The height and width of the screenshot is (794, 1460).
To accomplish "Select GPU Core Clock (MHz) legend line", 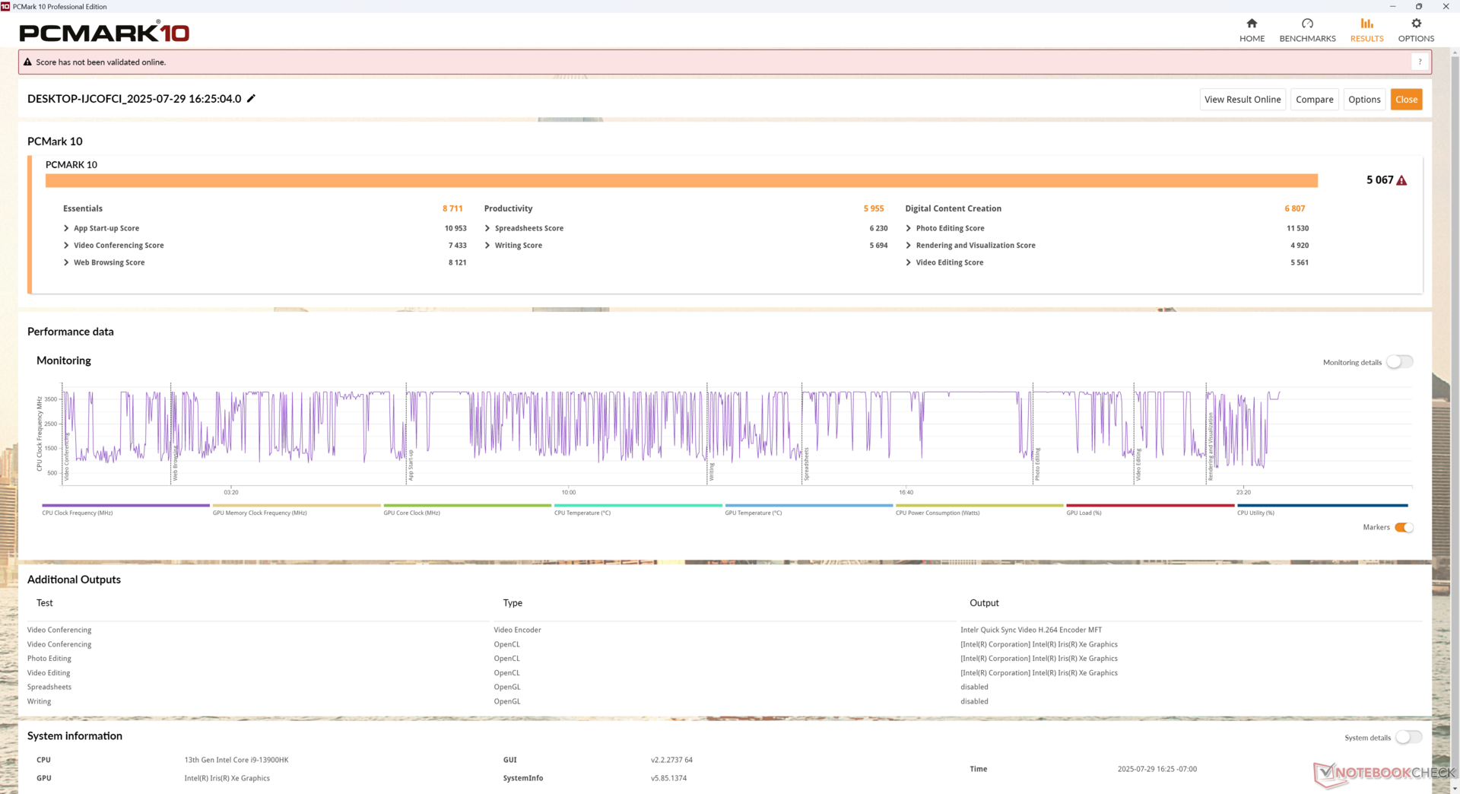I will point(467,505).
